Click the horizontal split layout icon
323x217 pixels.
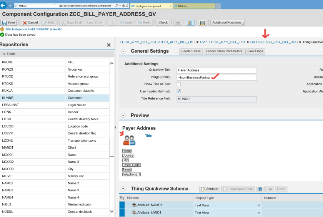(178, 23)
